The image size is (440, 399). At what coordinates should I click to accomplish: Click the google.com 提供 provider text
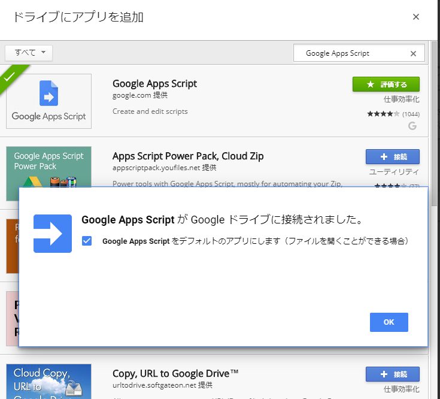pyautogui.click(x=140, y=95)
